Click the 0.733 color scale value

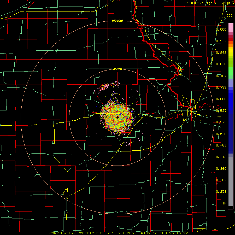tap(221, 87)
